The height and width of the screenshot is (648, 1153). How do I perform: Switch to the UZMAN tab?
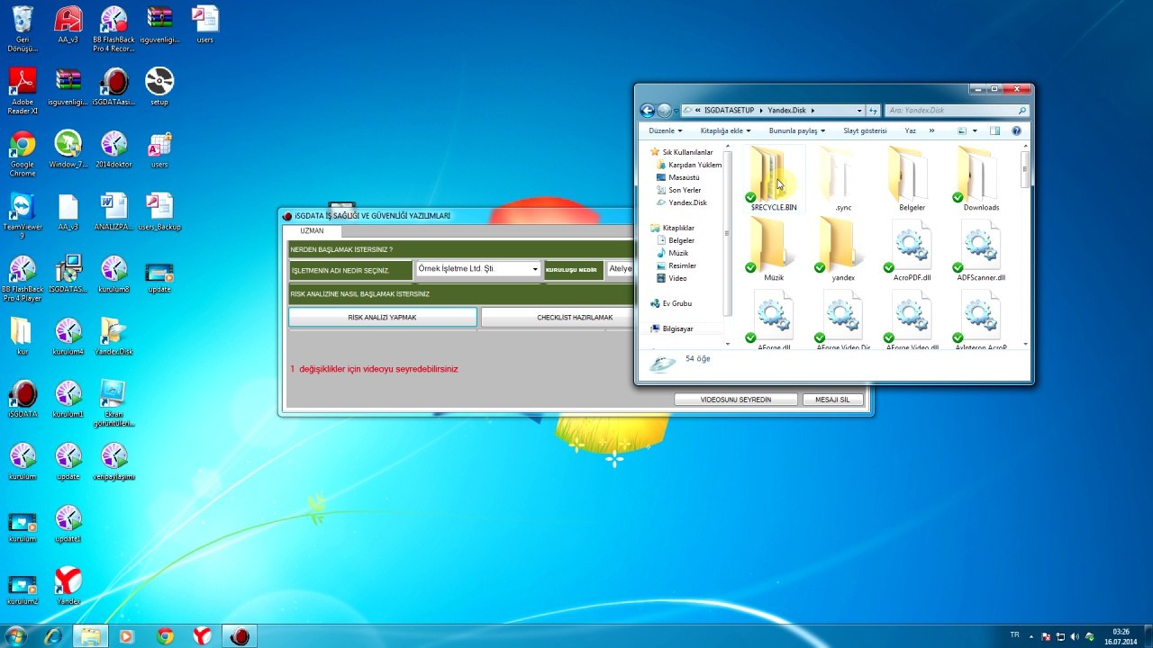[312, 231]
